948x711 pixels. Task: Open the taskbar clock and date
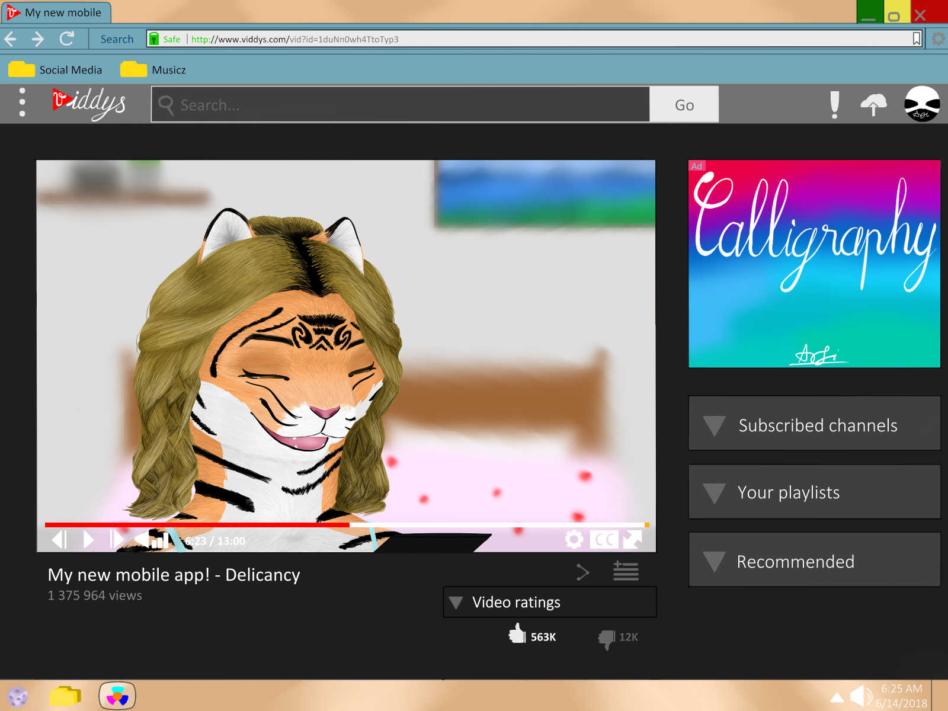point(902,696)
